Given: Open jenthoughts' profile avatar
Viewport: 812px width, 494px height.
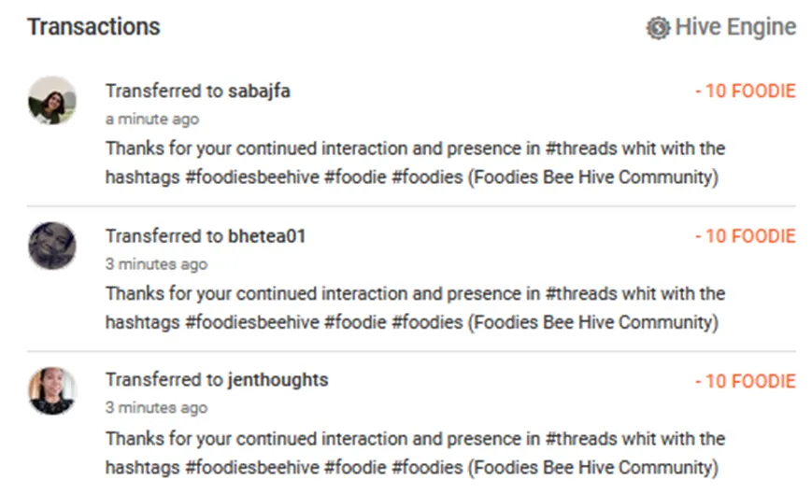Looking at the screenshot, I should click(52, 390).
